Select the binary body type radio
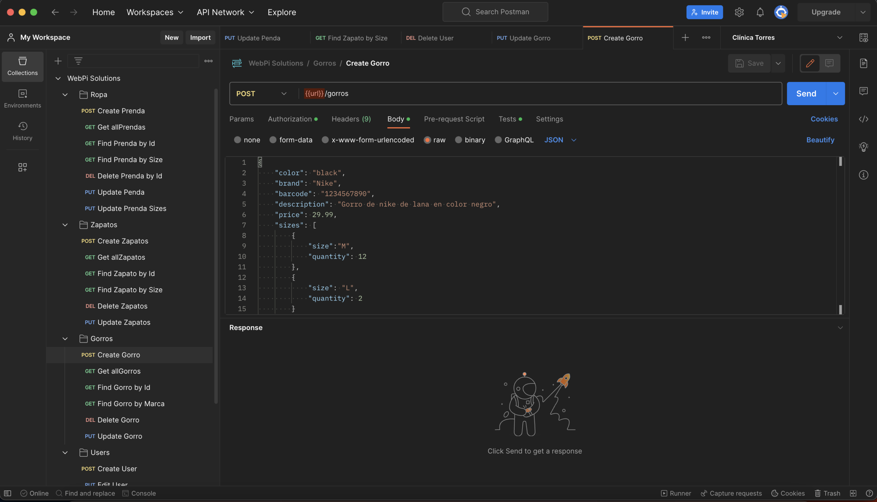The height and width of the screenshot is (502, 877). pos(458,140)
